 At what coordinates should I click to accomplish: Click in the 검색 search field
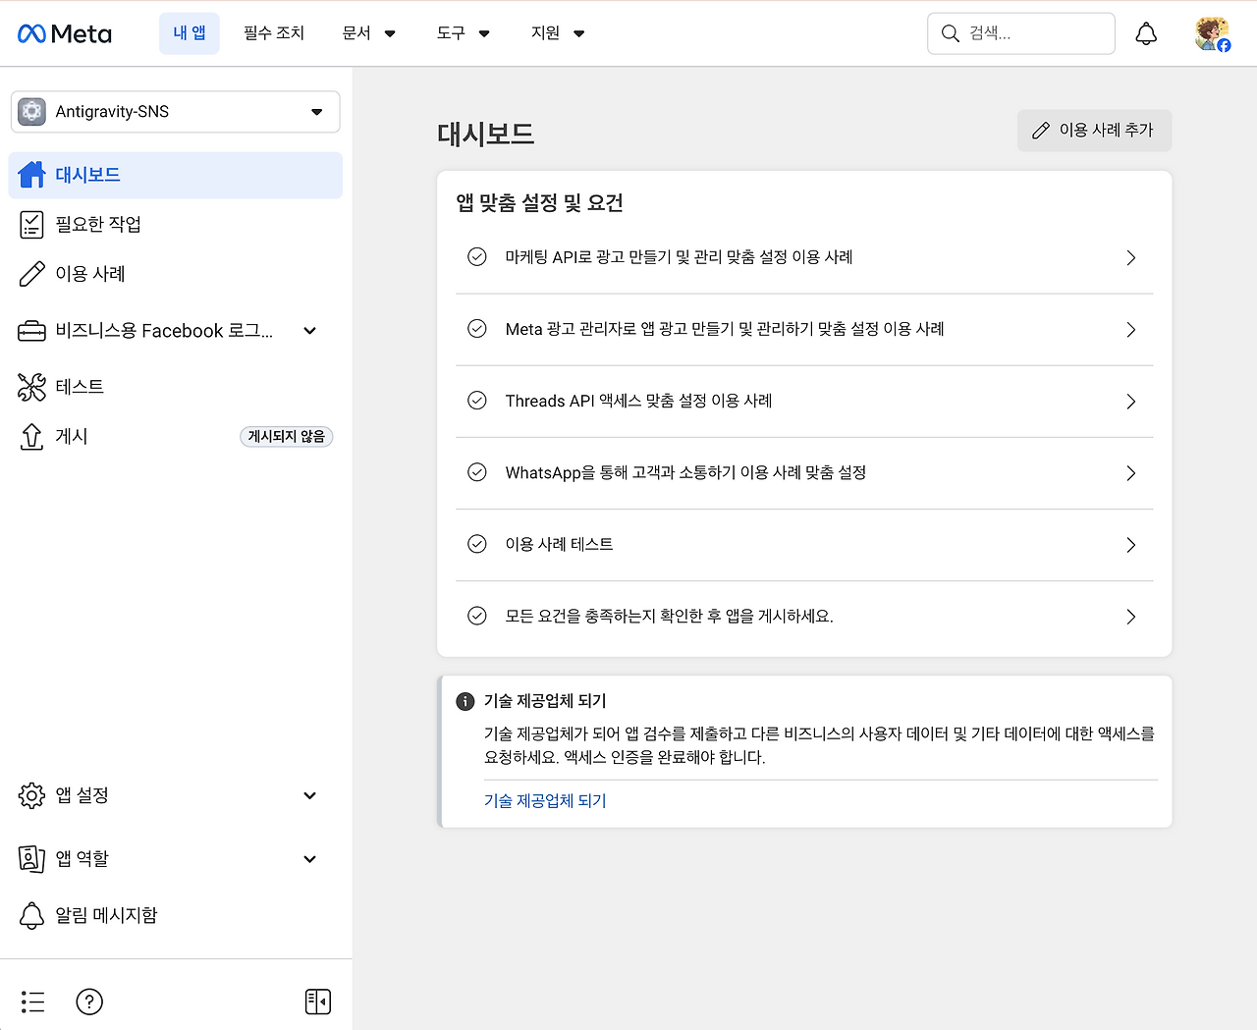pos(1021,33)
